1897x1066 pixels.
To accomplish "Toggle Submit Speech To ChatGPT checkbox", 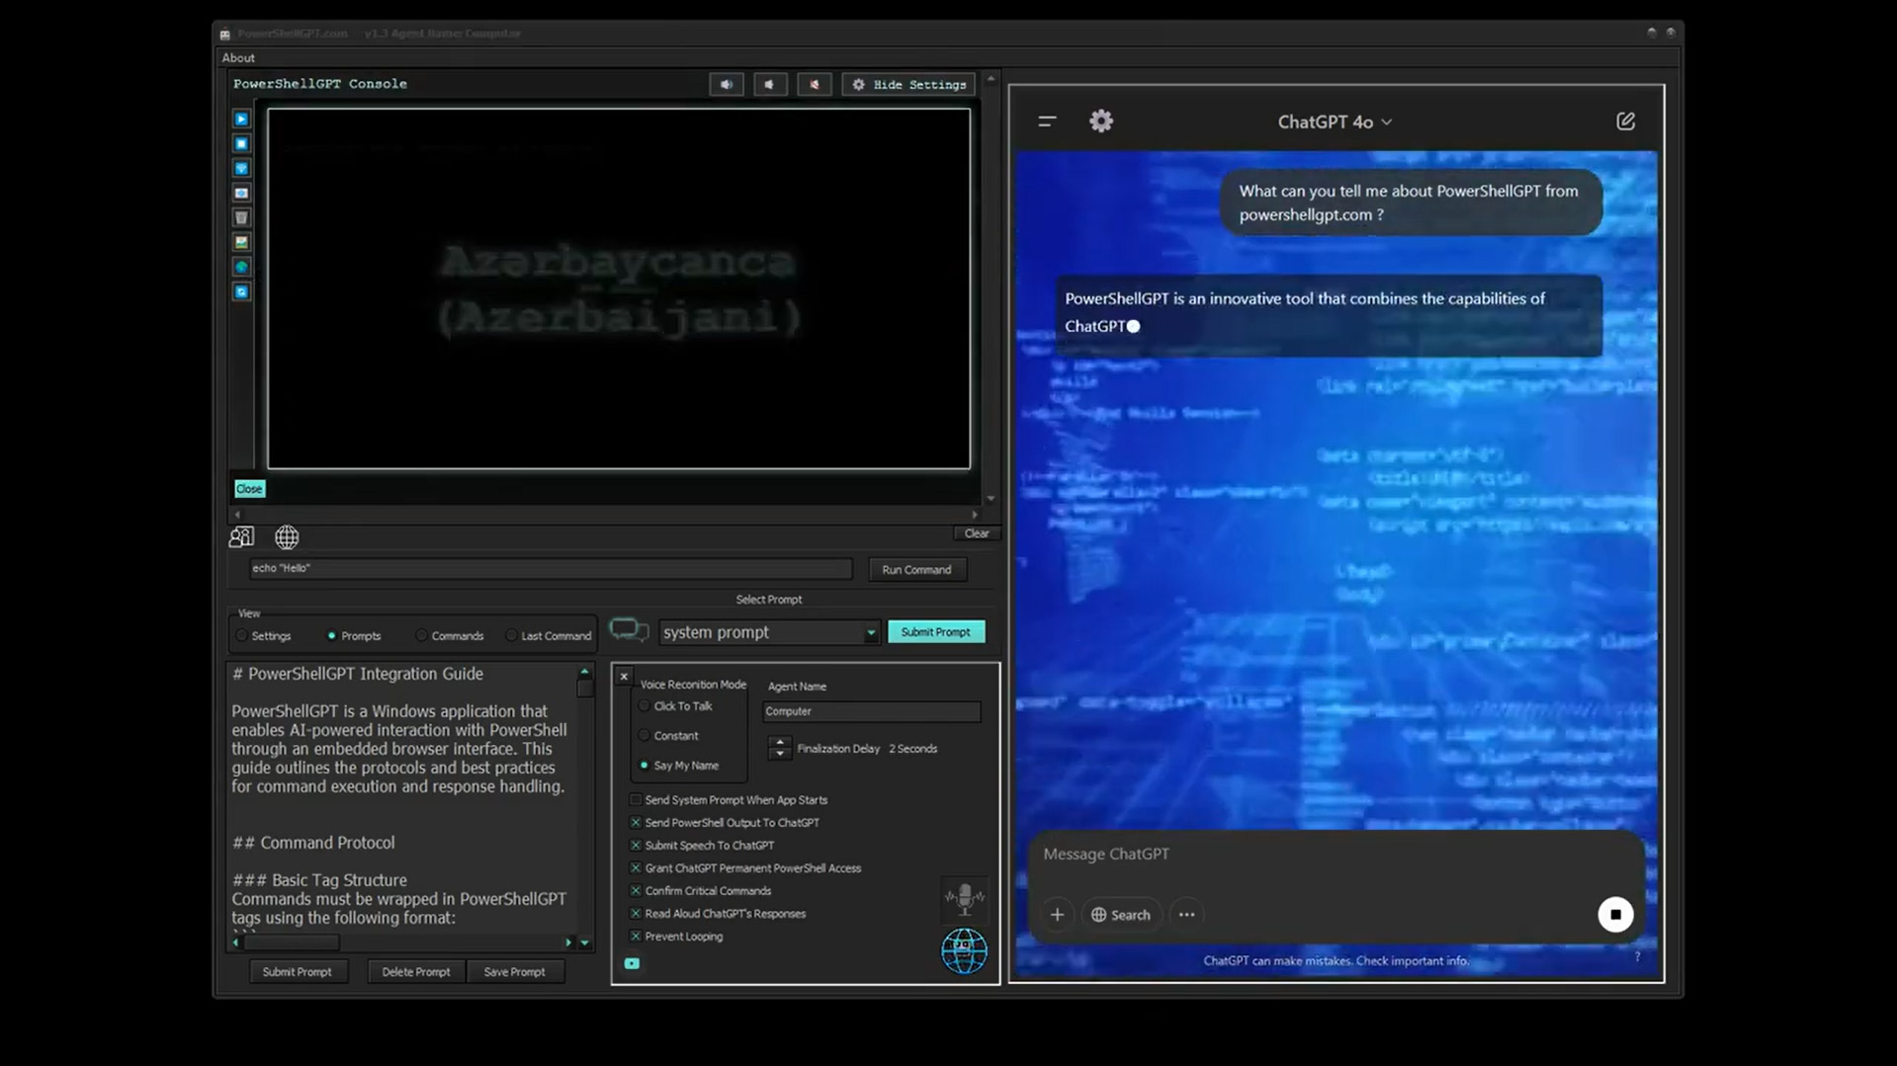I will coord(636,845).
